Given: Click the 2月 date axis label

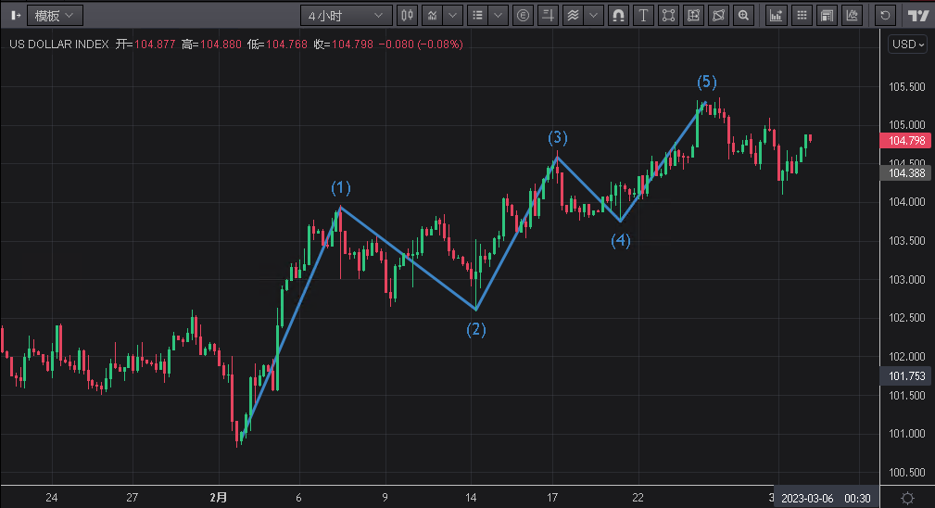Looking at the screenshot, I should click(x=219, y=497).
